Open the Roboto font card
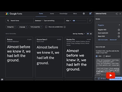 [x=19, y=57]
